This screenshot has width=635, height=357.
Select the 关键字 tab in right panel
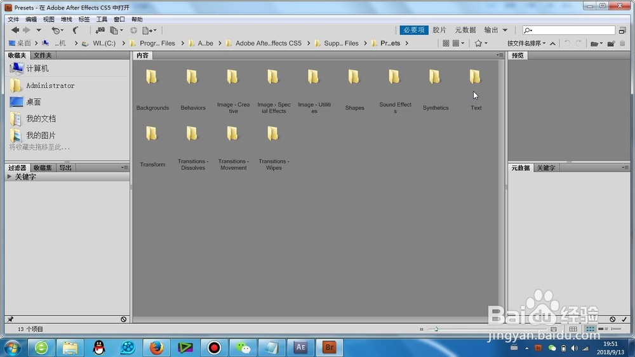point(546,168)
